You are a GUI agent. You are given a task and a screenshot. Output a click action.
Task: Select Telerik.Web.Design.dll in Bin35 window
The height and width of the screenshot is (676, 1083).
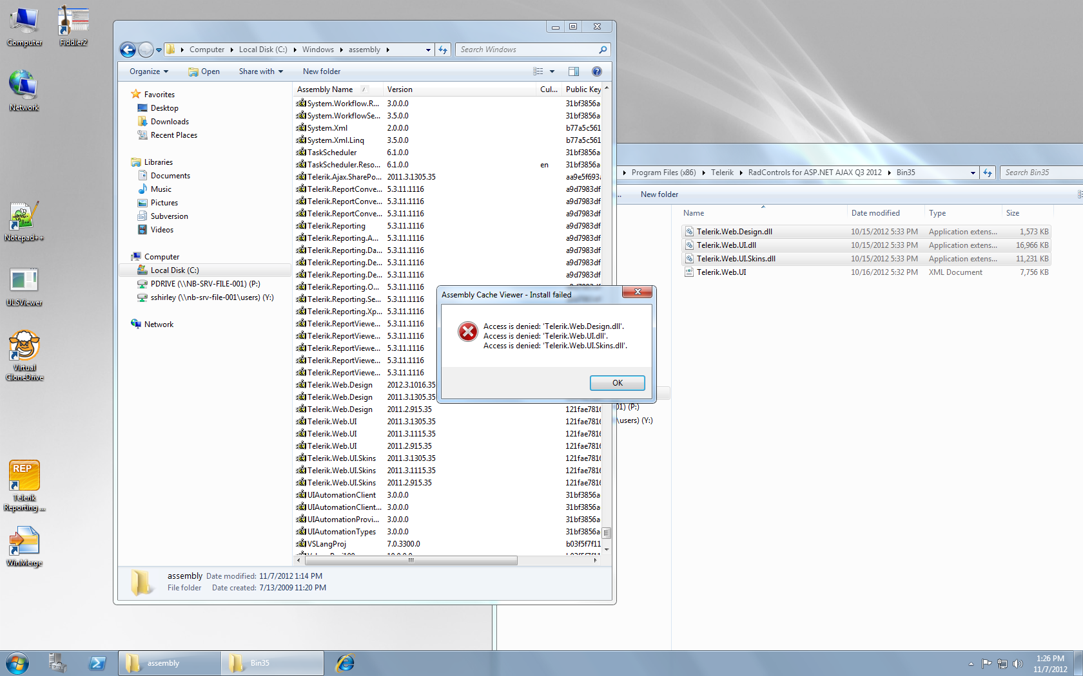point(866,232)
